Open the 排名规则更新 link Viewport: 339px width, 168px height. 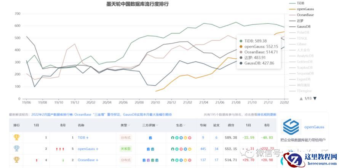pos(267,115)
